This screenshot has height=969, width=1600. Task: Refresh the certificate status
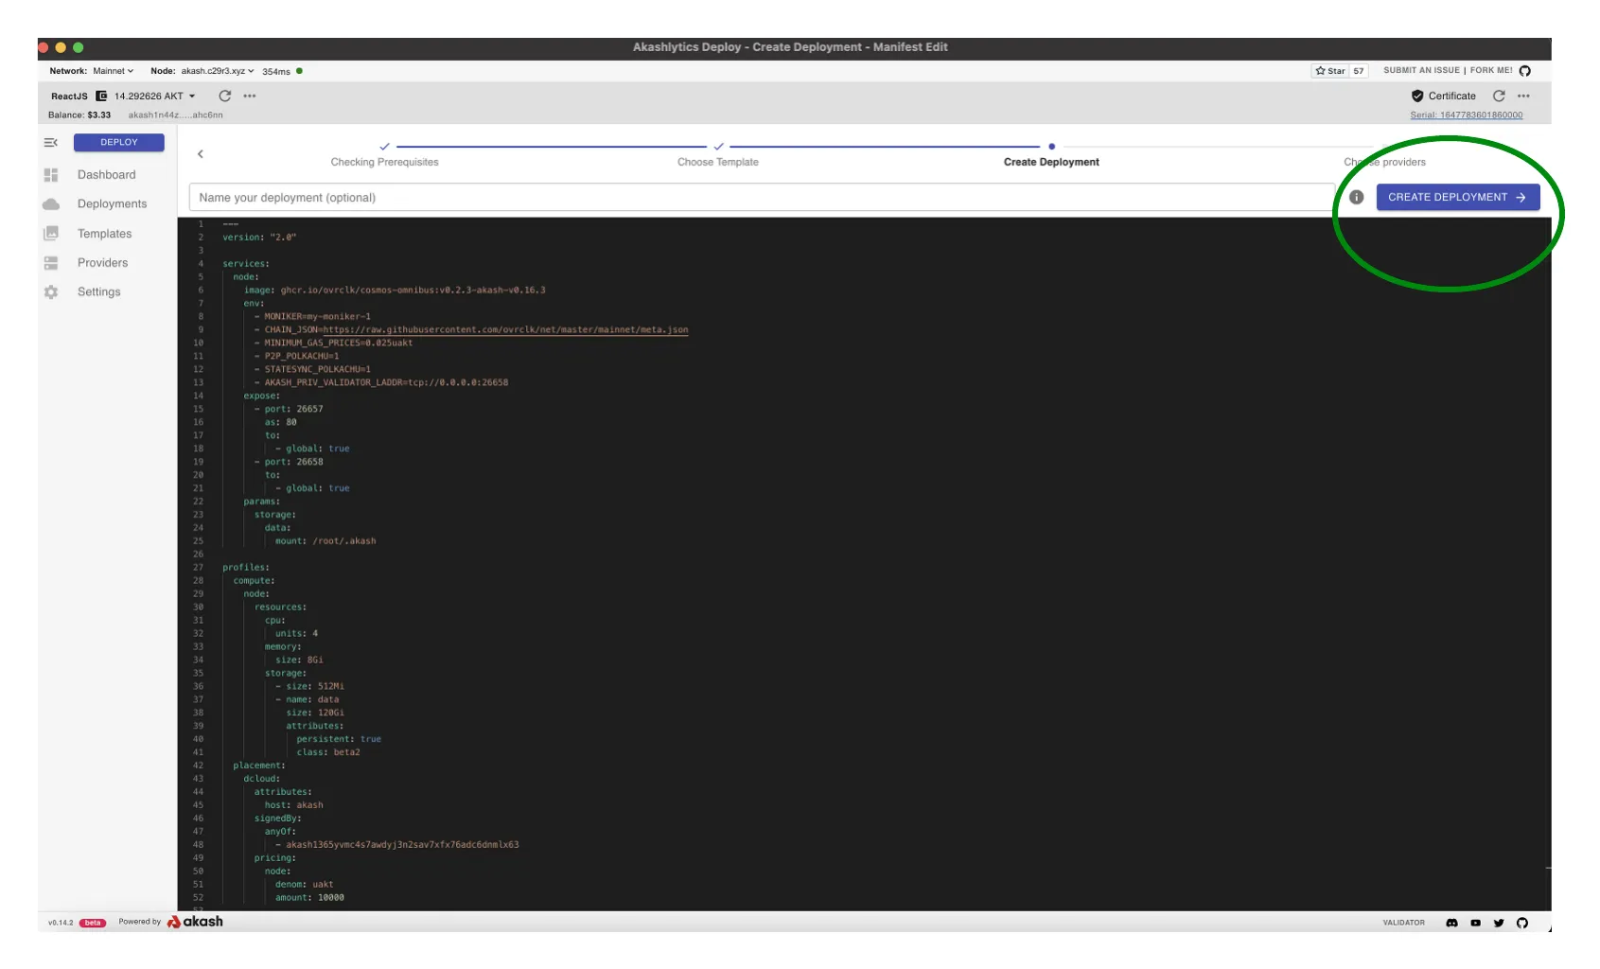pyautogui.click(x=1499, y=96)
